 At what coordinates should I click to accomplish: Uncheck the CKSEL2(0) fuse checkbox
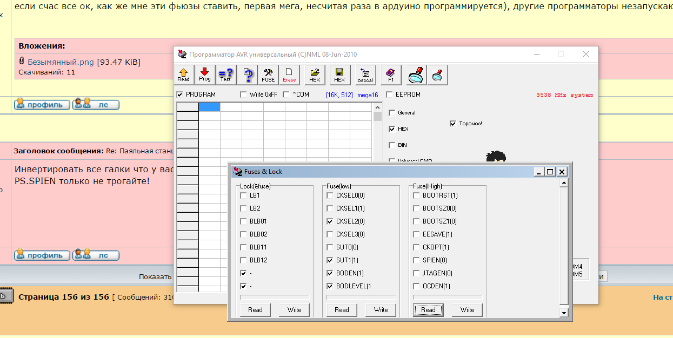[x=330, y=221]
